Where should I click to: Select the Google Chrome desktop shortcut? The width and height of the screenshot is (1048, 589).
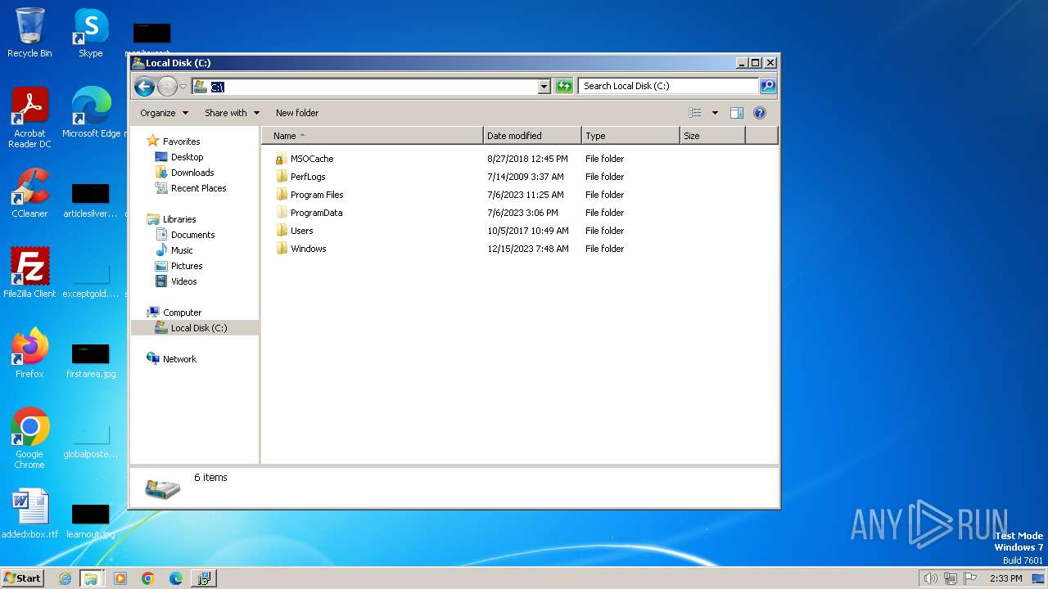coord(29,438)
